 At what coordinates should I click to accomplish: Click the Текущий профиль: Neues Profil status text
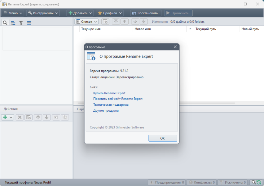pos(28,183)
